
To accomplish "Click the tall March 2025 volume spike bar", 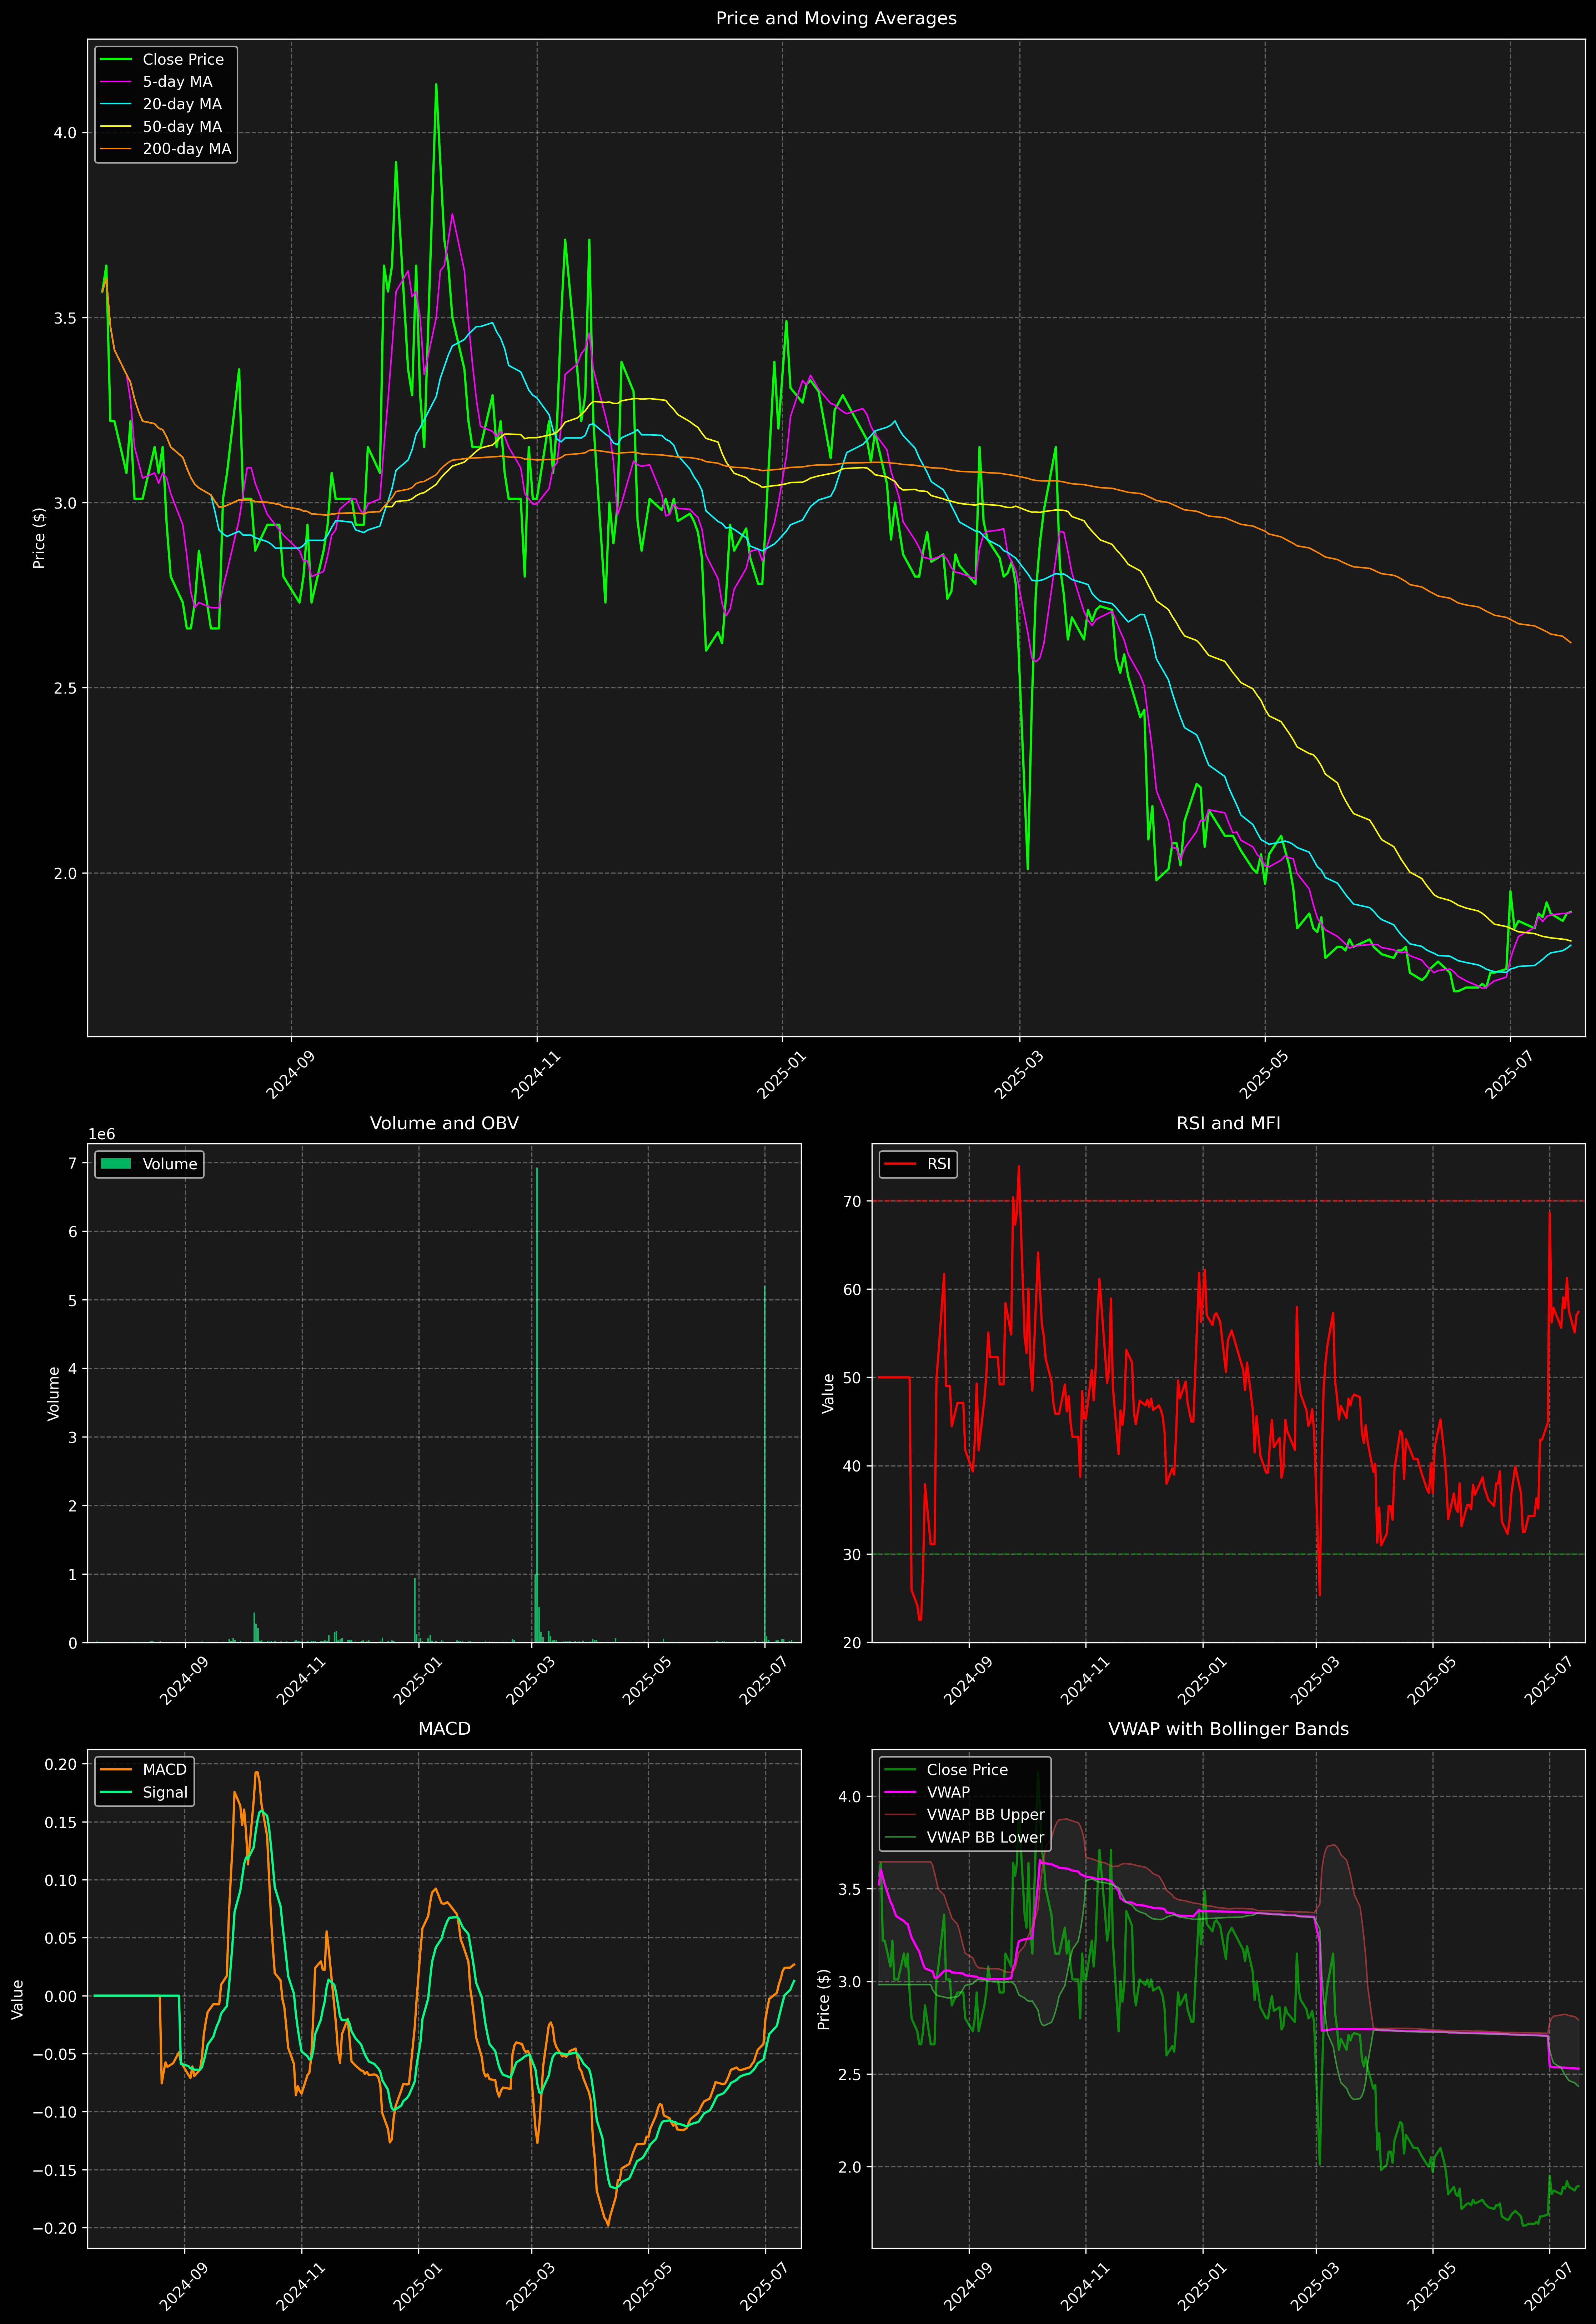I will [537, 1405].
